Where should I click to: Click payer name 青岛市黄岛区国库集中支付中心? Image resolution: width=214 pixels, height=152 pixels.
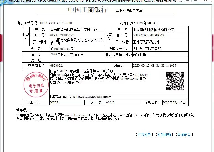(x=73, y=29)
